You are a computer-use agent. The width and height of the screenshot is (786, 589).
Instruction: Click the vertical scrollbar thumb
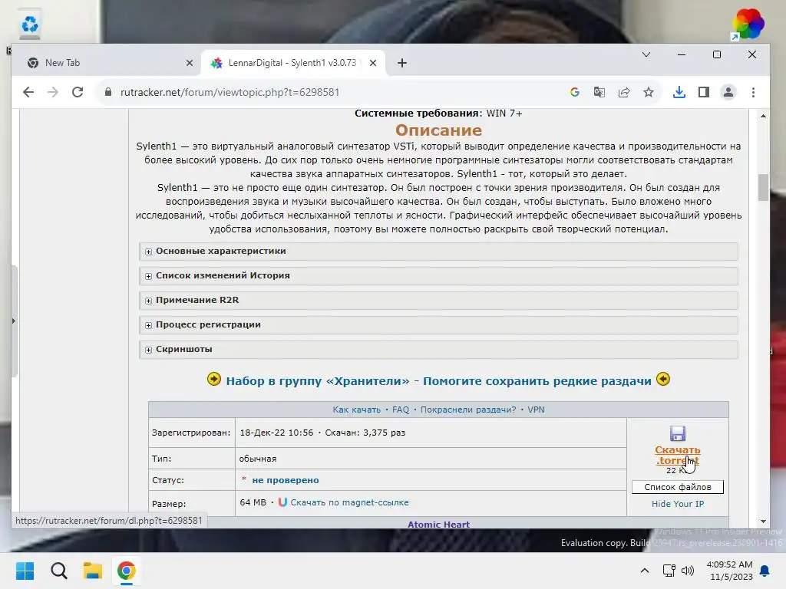click(x=763, y=187)
